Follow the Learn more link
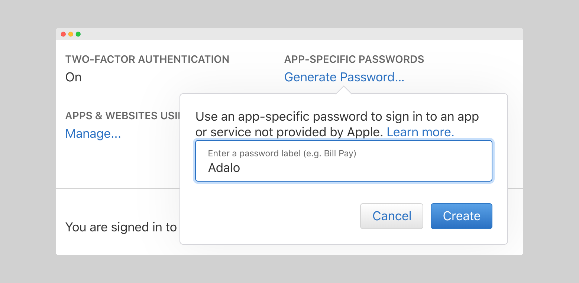This screenshot has height=283, width=579. pyautogui.click(x=420, y=132)
